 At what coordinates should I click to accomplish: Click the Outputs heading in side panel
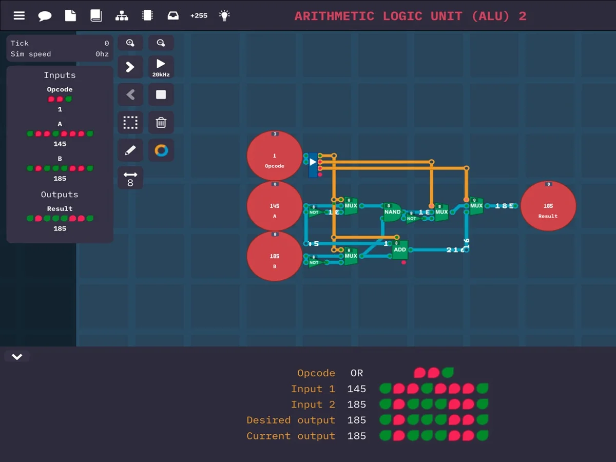60,195
